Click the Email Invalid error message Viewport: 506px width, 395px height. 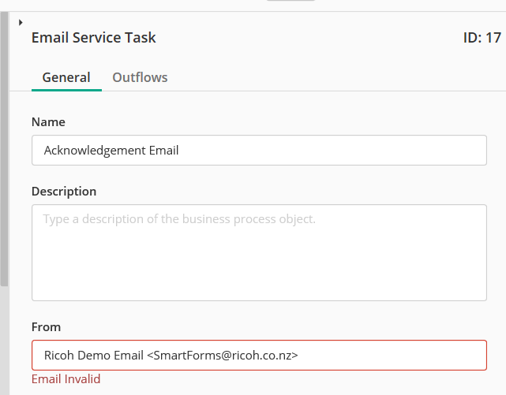pos(66,379)
